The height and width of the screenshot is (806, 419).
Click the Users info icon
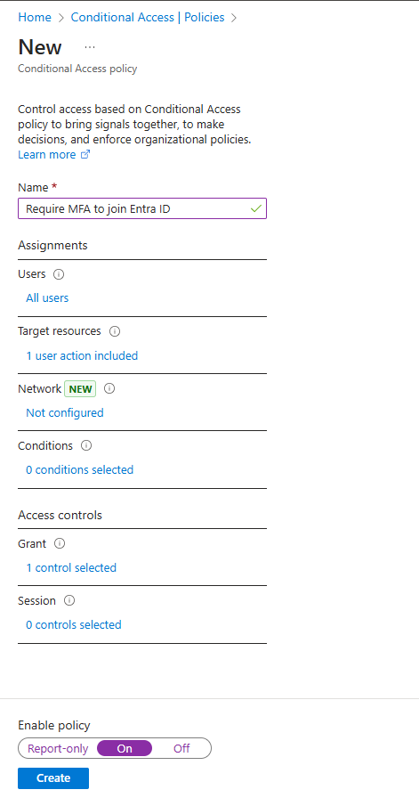click(59, 274)
